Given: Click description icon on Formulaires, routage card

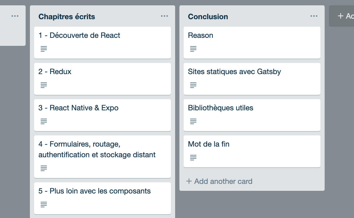Looking at the screenshot, I should [44, 168].
